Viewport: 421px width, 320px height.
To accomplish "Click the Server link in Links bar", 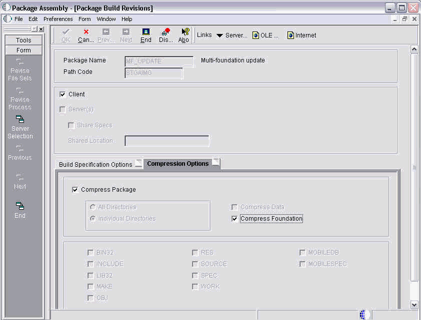I will tap(236, 35).
